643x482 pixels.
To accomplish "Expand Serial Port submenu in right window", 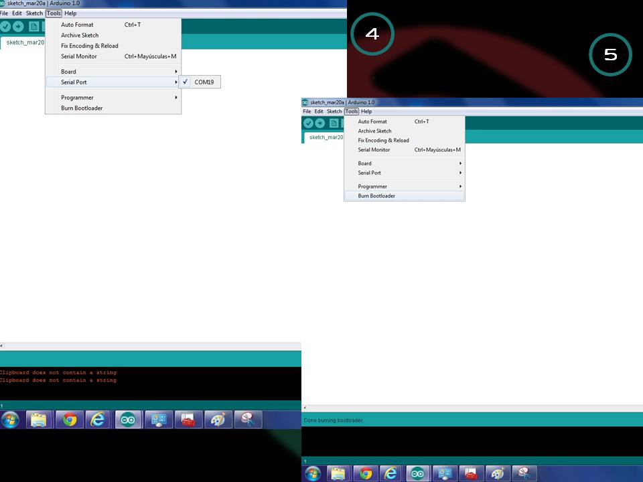I will tap(405, 173).
